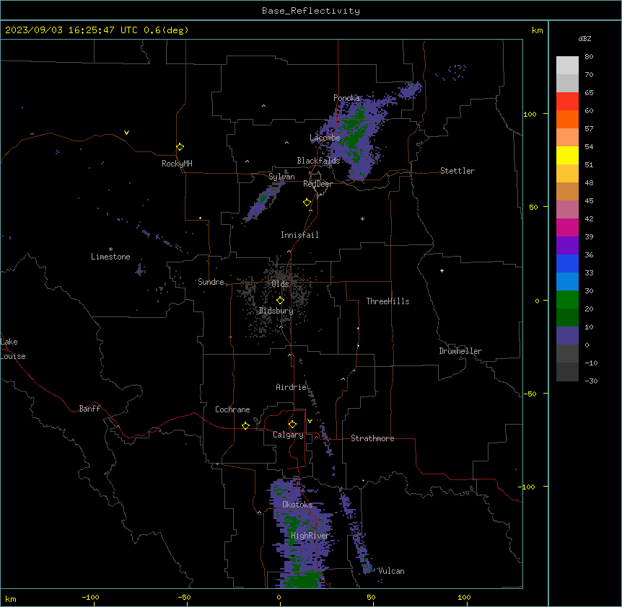This screenshot has width=622, height=607.
Task: Pick the bright yellow 51–54 dBZ swatch
Action: coord(567,155)
